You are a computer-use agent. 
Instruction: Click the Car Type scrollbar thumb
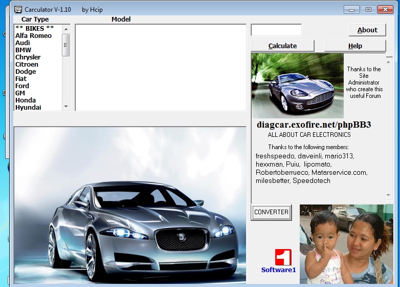tap(66, 45)
